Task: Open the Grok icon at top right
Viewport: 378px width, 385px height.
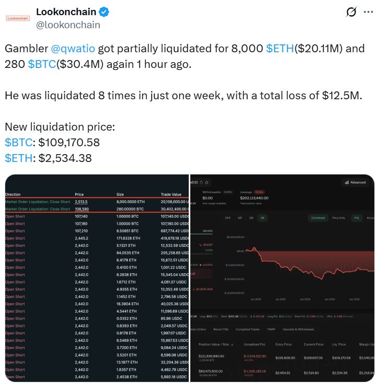Action: pyautogui.click(x=351, y=13)
